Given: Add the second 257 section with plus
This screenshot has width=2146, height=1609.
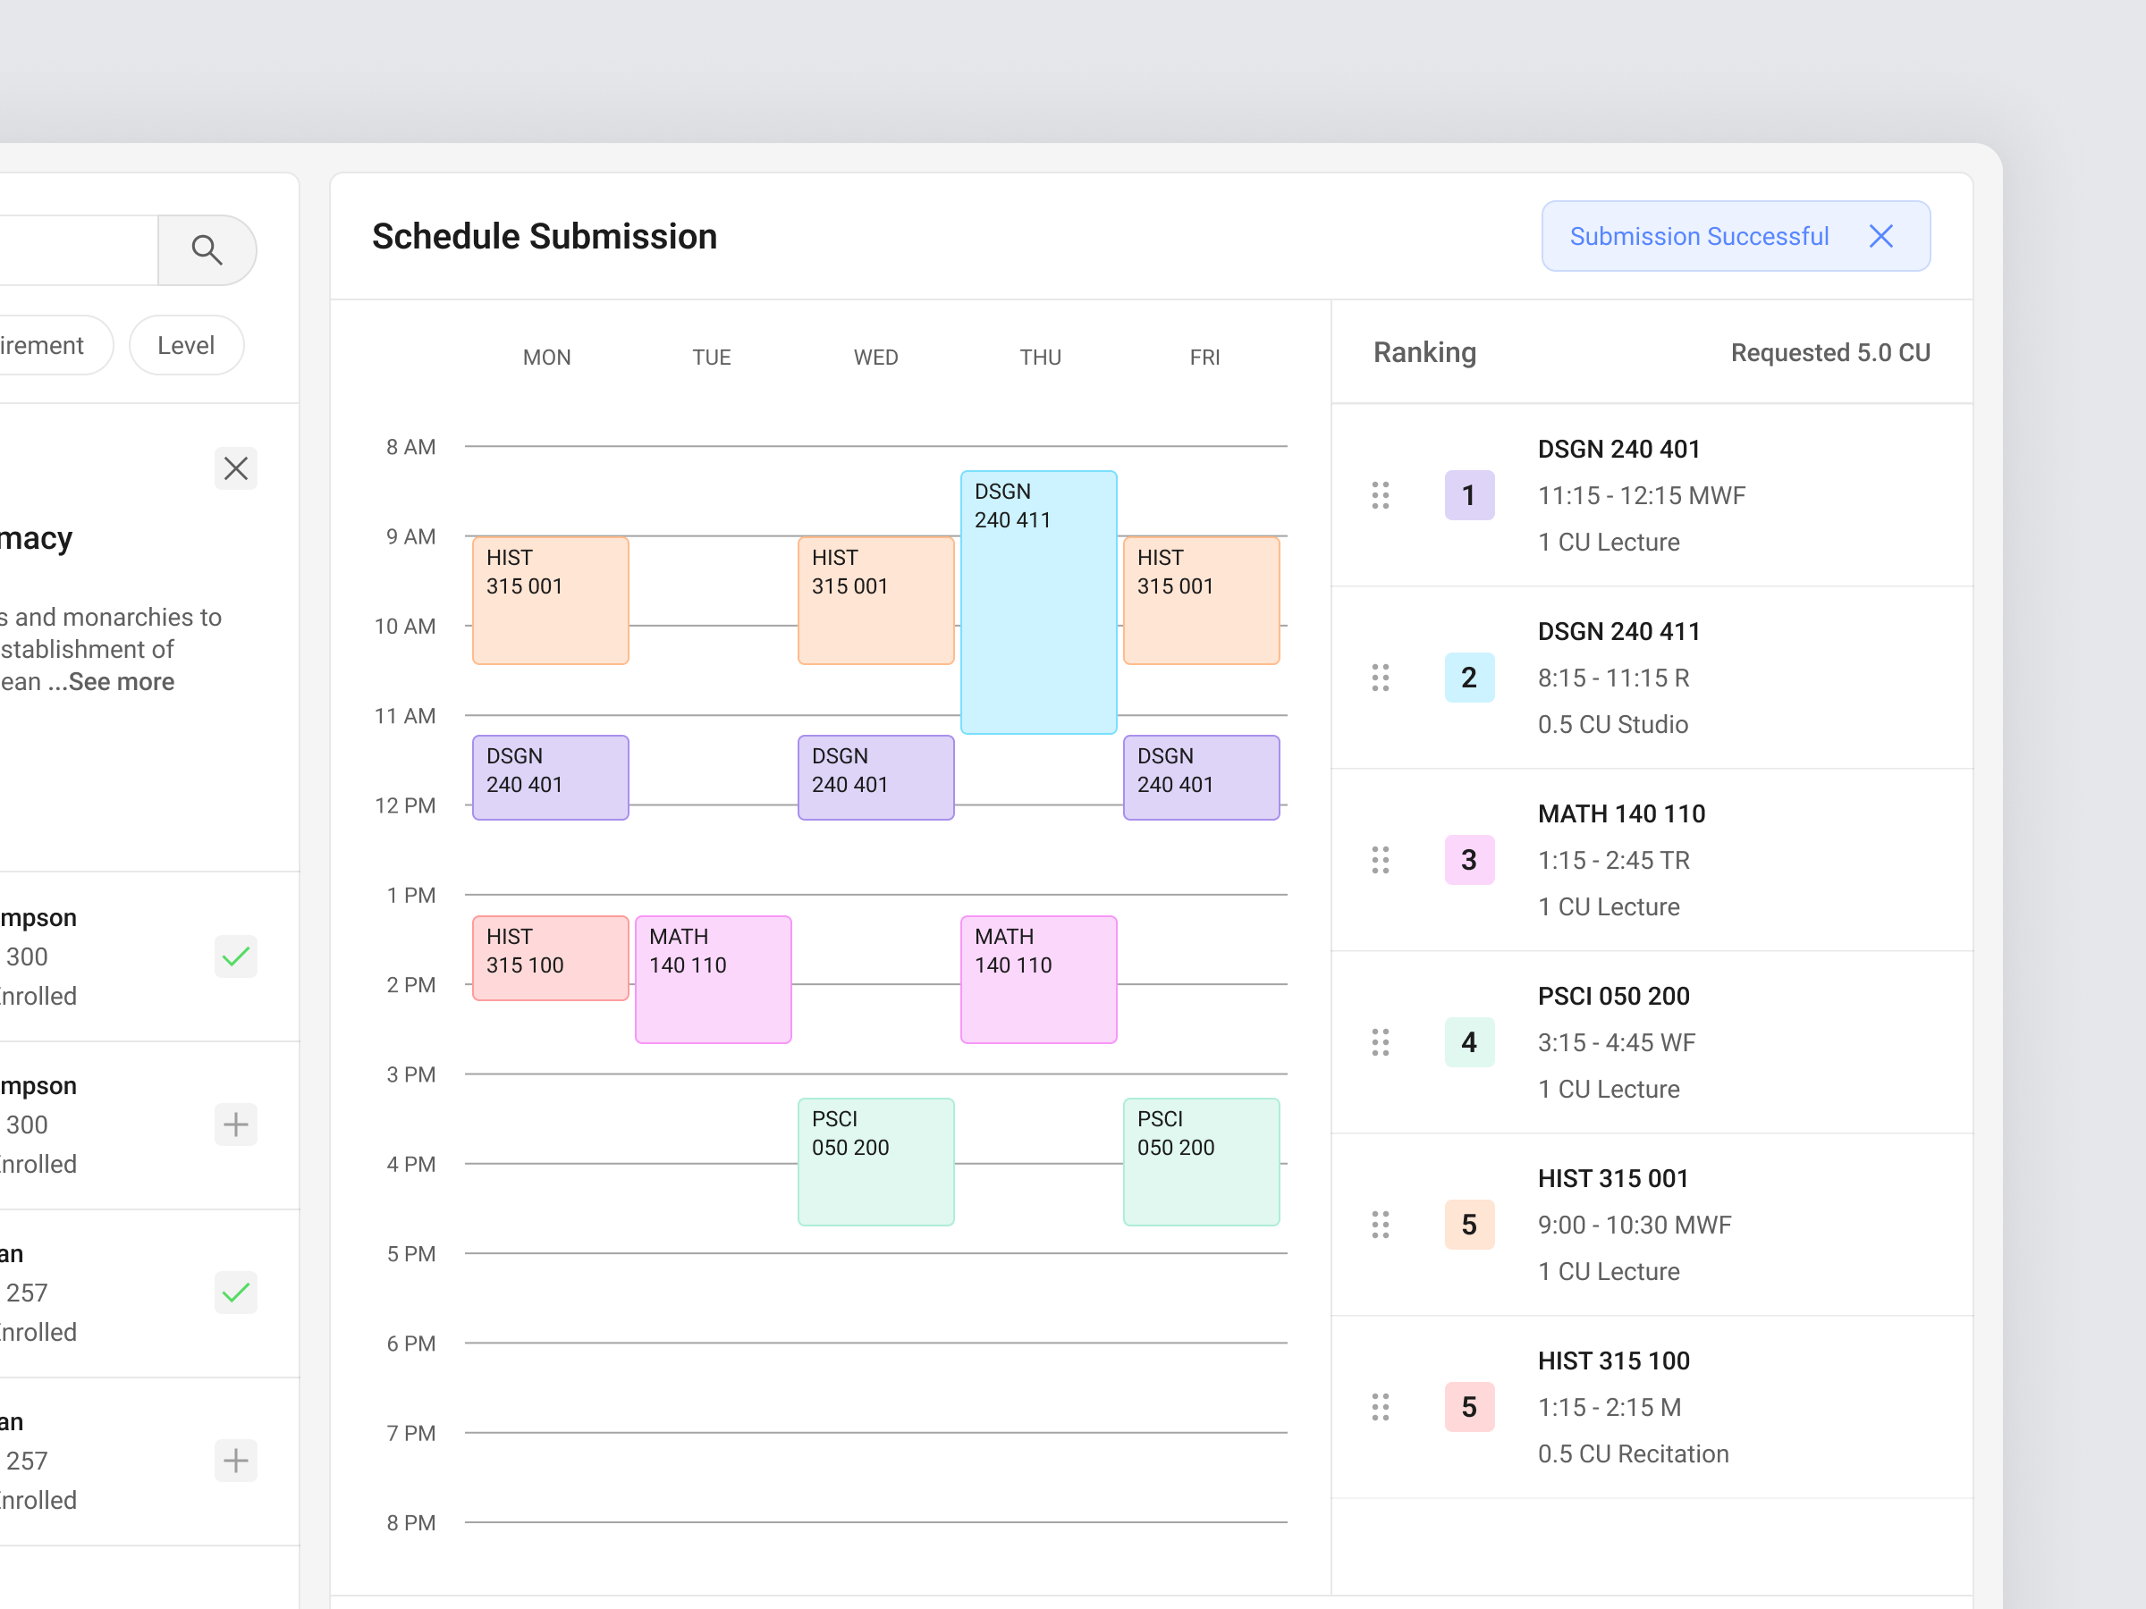Looking at the screenshot, I should tap(236, 1461).
